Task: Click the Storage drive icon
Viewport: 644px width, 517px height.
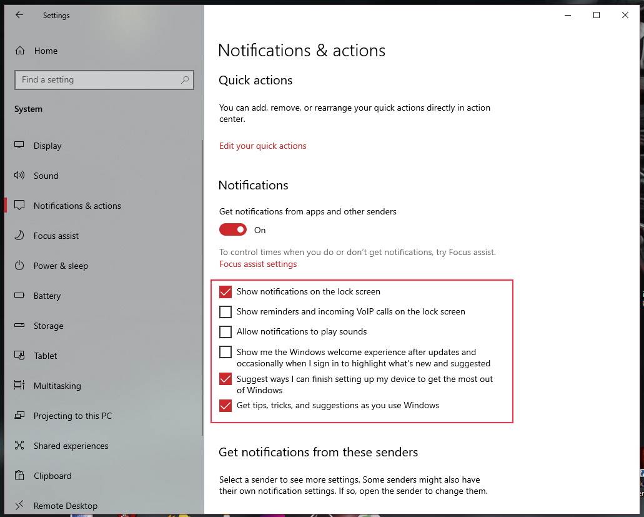Action: tap(20, 326)
